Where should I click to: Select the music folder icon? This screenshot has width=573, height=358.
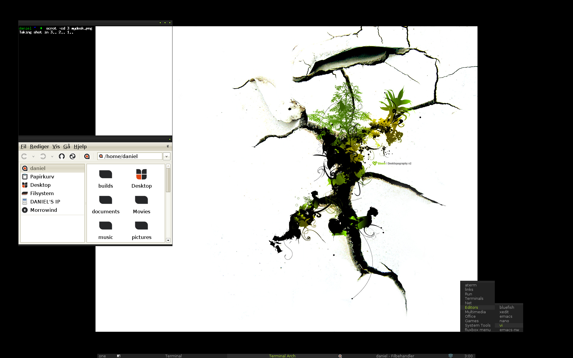106,226
